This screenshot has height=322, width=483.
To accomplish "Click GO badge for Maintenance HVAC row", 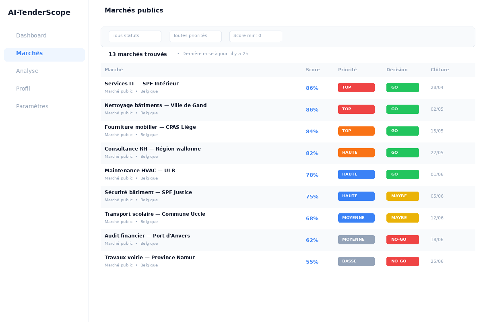I will (x=402, y=175).
